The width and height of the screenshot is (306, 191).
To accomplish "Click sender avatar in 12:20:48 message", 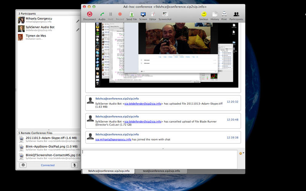I will [x=90, y=118].
